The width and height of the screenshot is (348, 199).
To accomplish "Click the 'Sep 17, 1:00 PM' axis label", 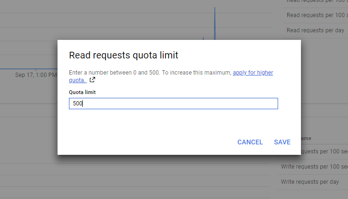I will (36, 75).
